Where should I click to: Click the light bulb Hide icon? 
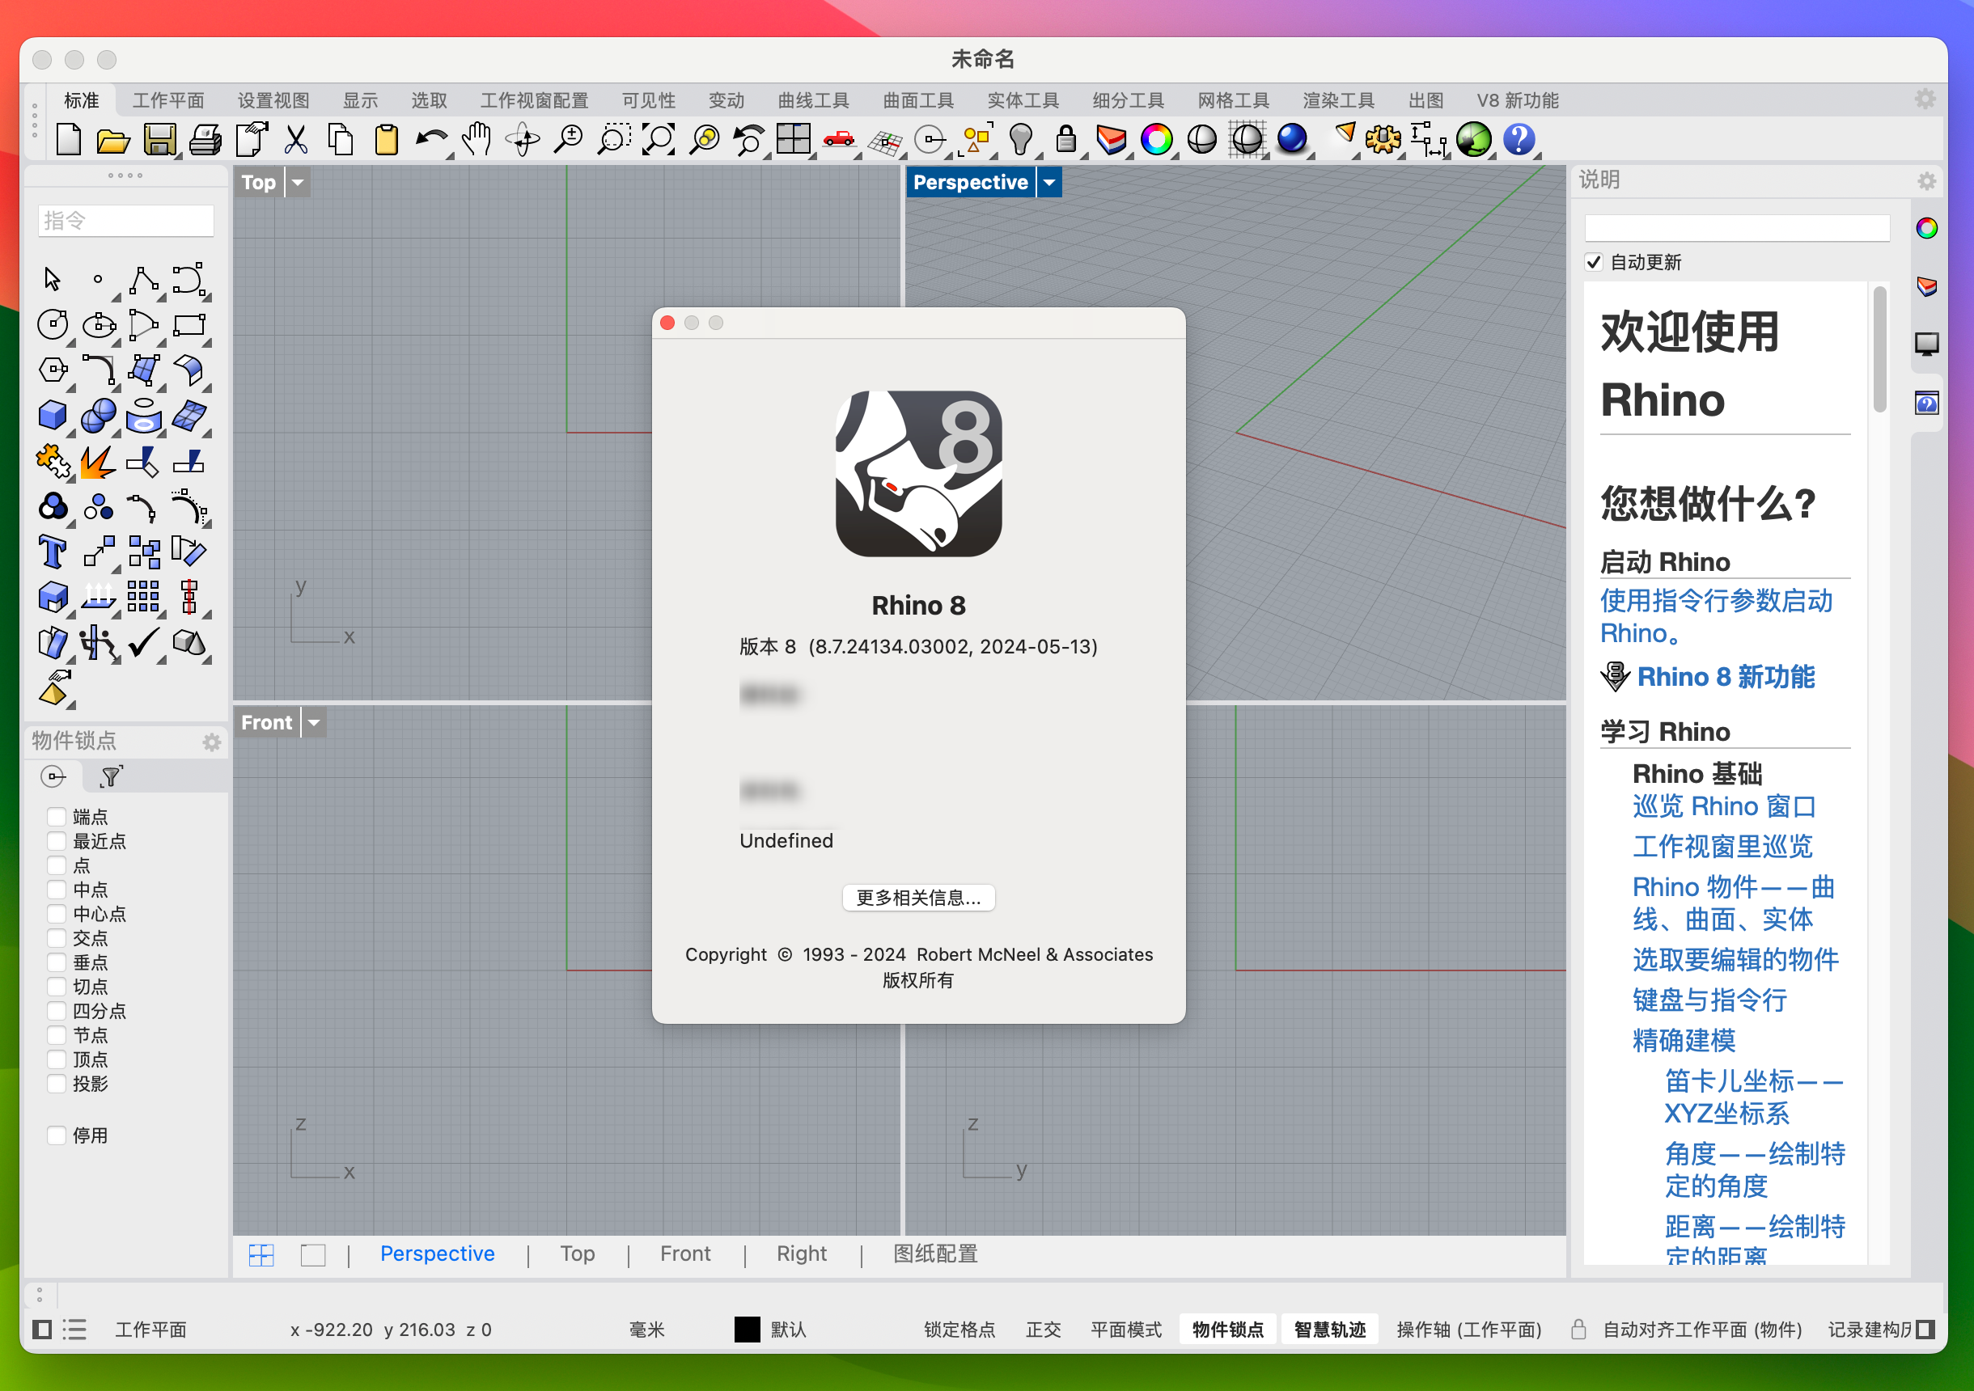(x=1020, y=139)
